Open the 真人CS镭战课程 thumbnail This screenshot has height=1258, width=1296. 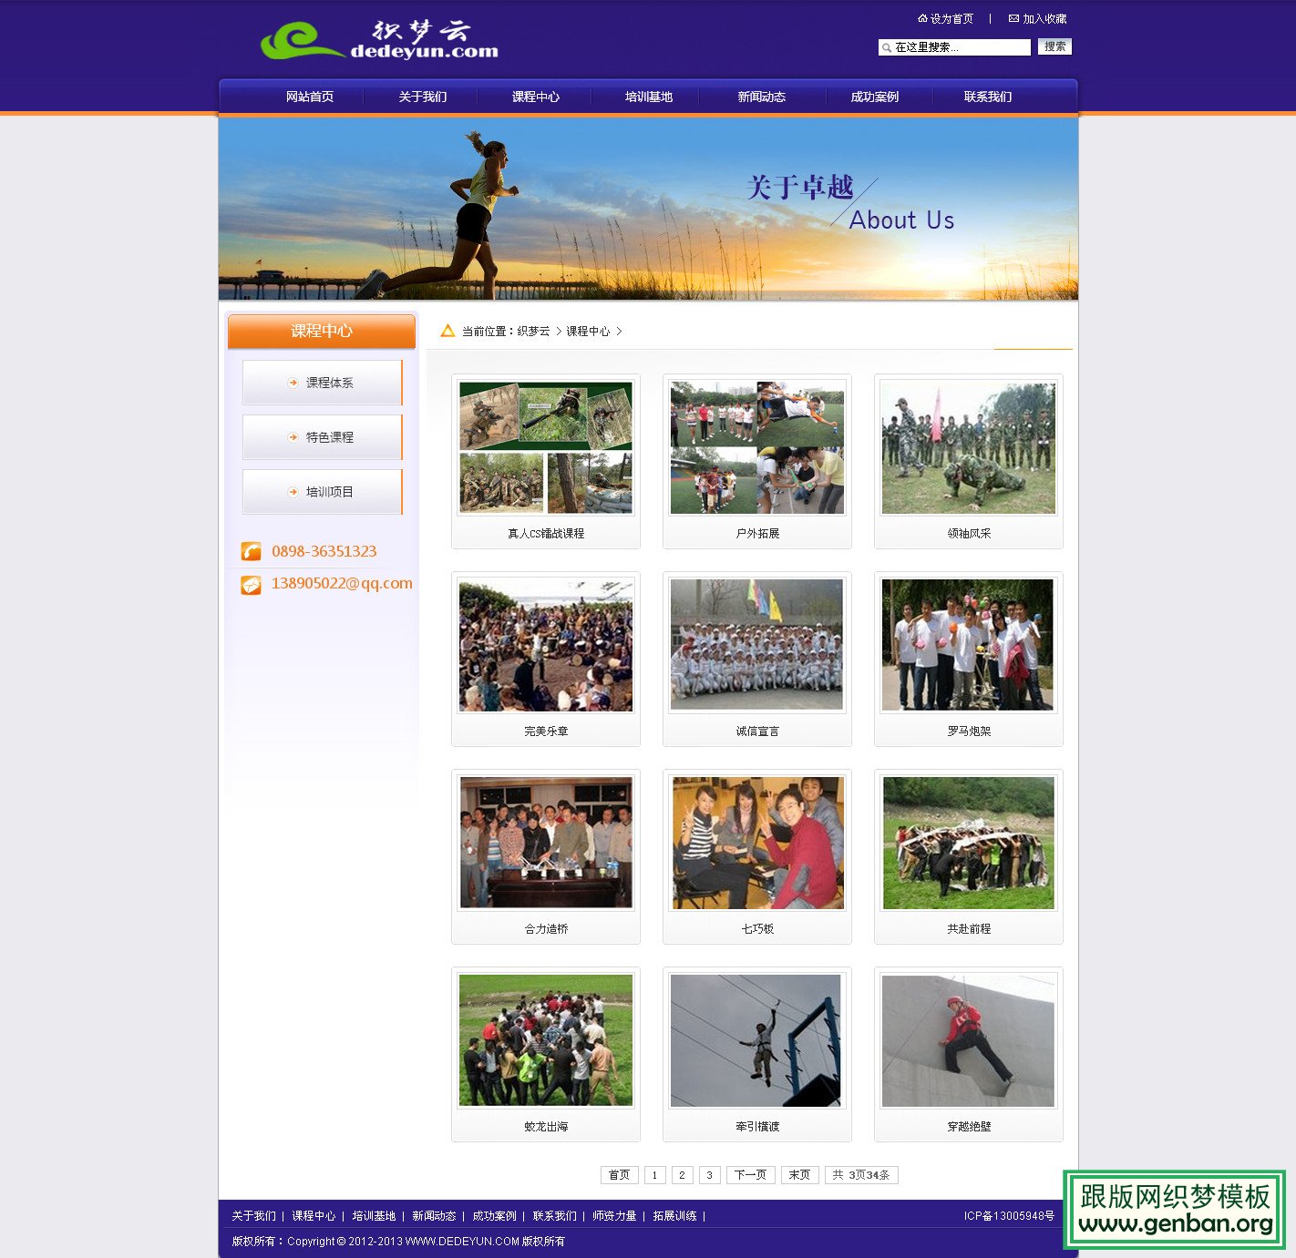point(545,448)
